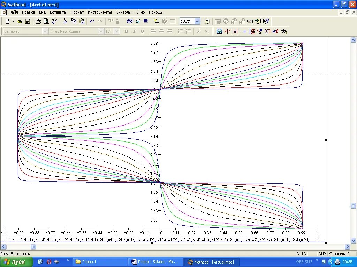Image resolution: width=357 pixels, height=267 pixels.
Task: Open the Calculus integral palette
Action: point(252,31)
